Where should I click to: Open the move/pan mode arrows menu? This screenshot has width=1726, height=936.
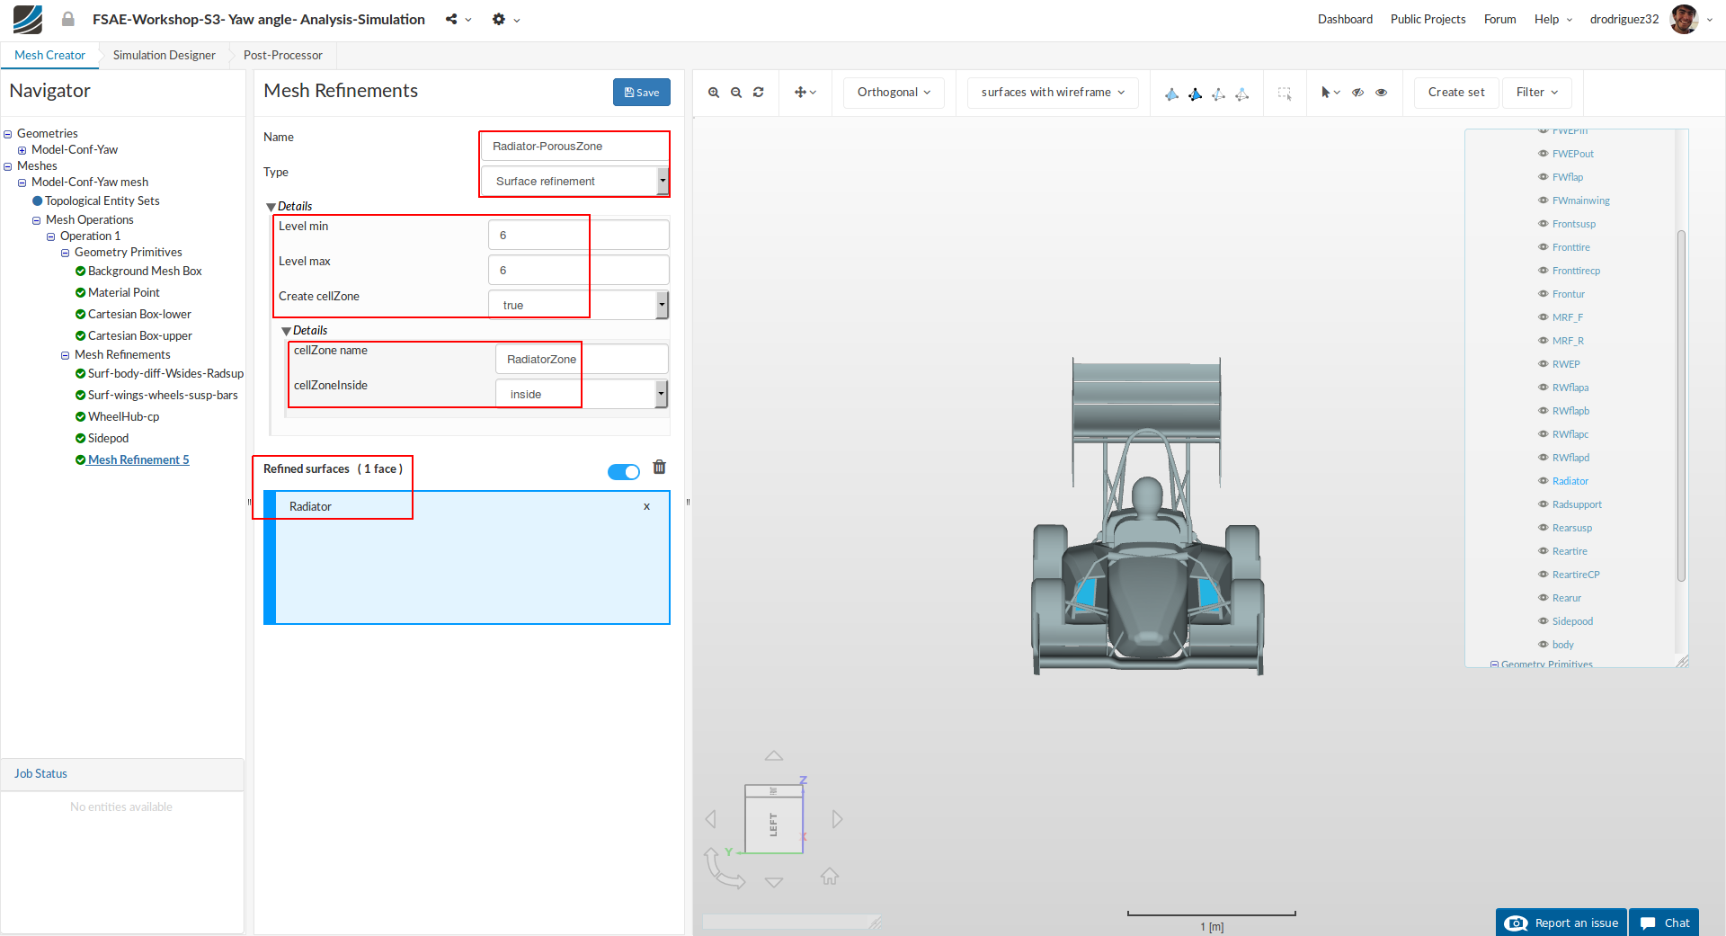(x=805, y=93)
